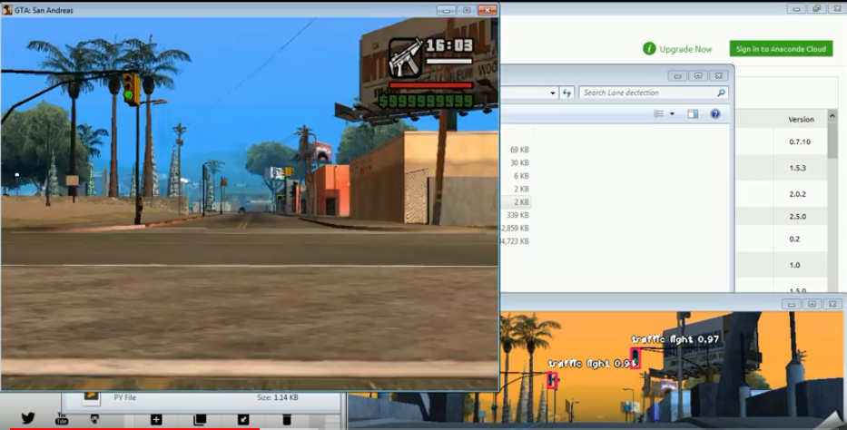Click the Version column header
The width and height of the screenshot is (847, 430).
click(x=801, y=119)
